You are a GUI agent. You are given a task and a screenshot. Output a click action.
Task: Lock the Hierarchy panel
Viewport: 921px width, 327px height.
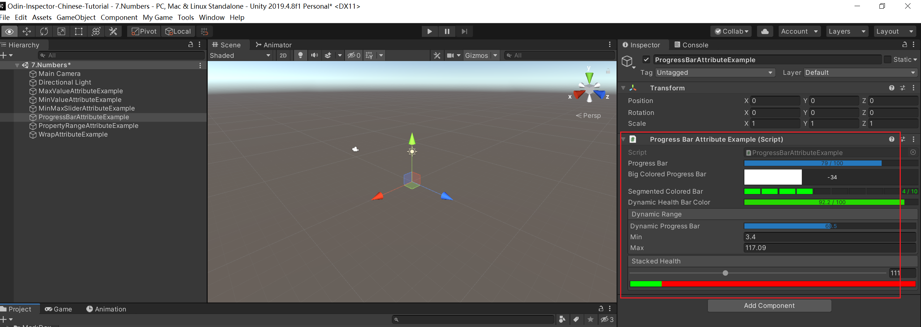click(x=191, y=44)
